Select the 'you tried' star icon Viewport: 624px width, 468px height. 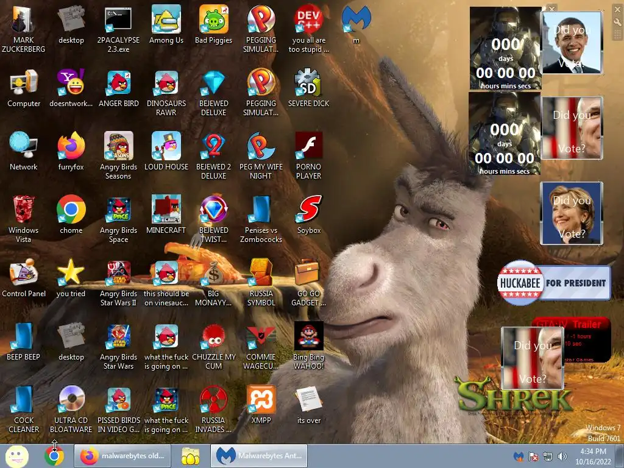click(71, 278)
